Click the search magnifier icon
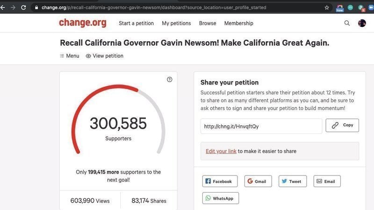Image resolution: width=374 pixels, height=210 pixels. [347, 23]
